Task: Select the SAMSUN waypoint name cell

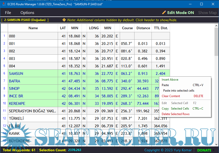Action: tap(33, 73)
